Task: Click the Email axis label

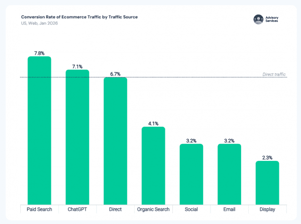Action: [x=229, y=209]
